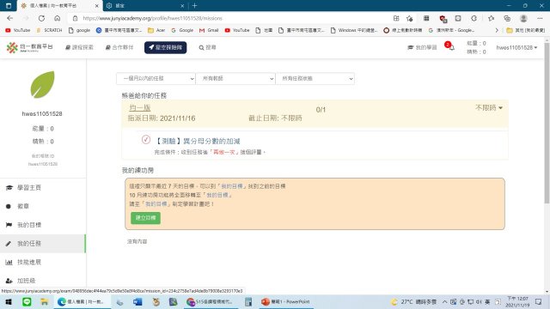Open Calculator from taskbar

(248, 301)
